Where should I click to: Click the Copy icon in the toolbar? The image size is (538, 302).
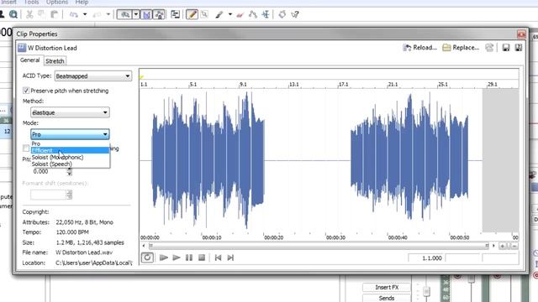tap(41, 14)
